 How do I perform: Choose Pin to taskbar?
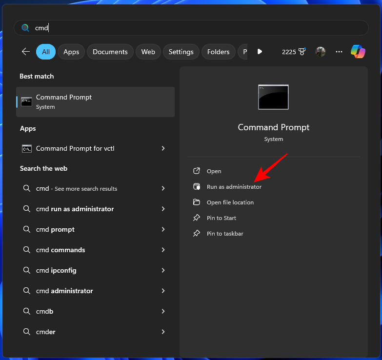click(225, 234)
